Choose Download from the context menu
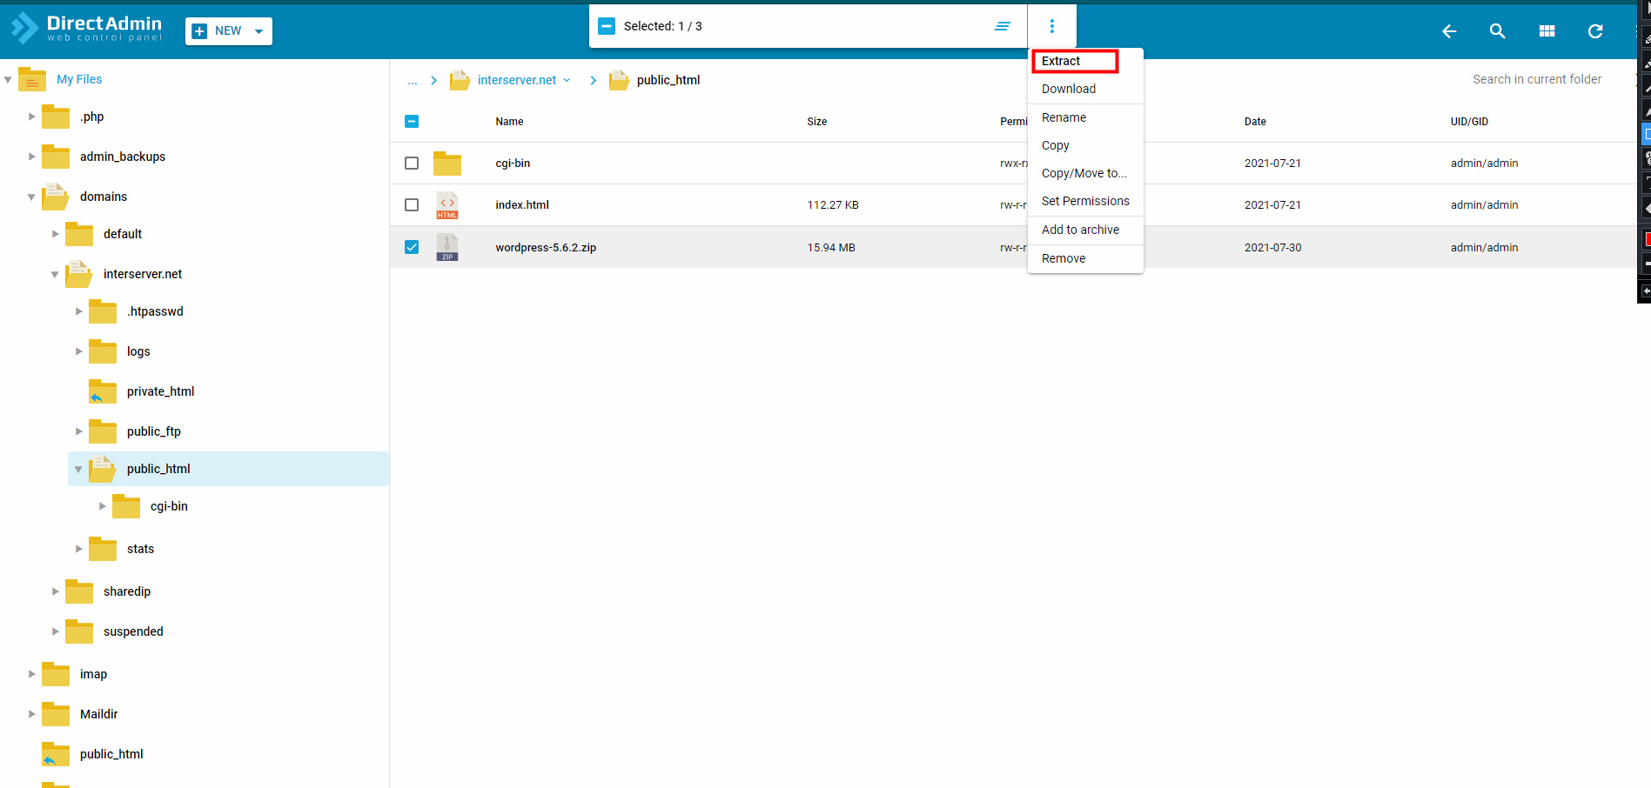This screenshot has width=1651, height=788. click(1085, 89)
